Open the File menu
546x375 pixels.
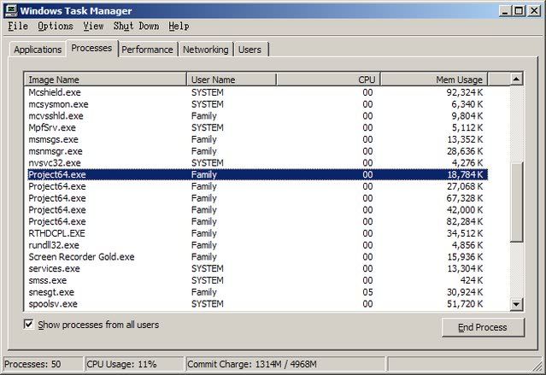(x=18, y=26)
